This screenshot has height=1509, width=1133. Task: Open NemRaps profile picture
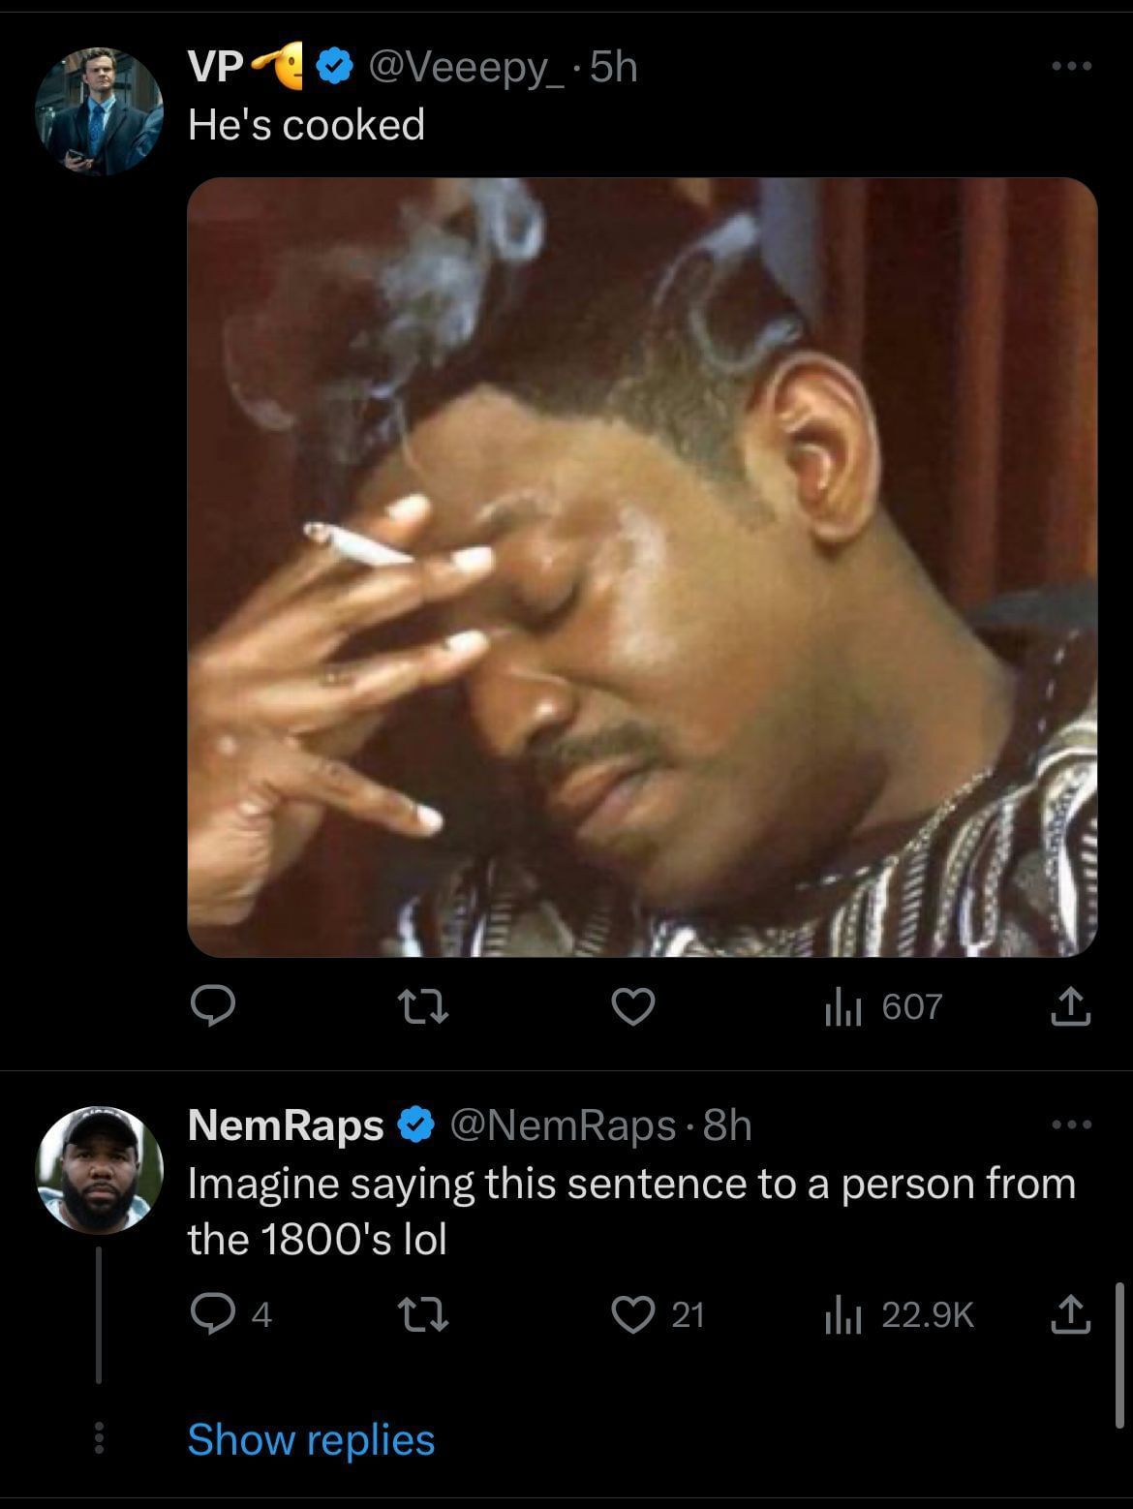(x=99, y=1170)
